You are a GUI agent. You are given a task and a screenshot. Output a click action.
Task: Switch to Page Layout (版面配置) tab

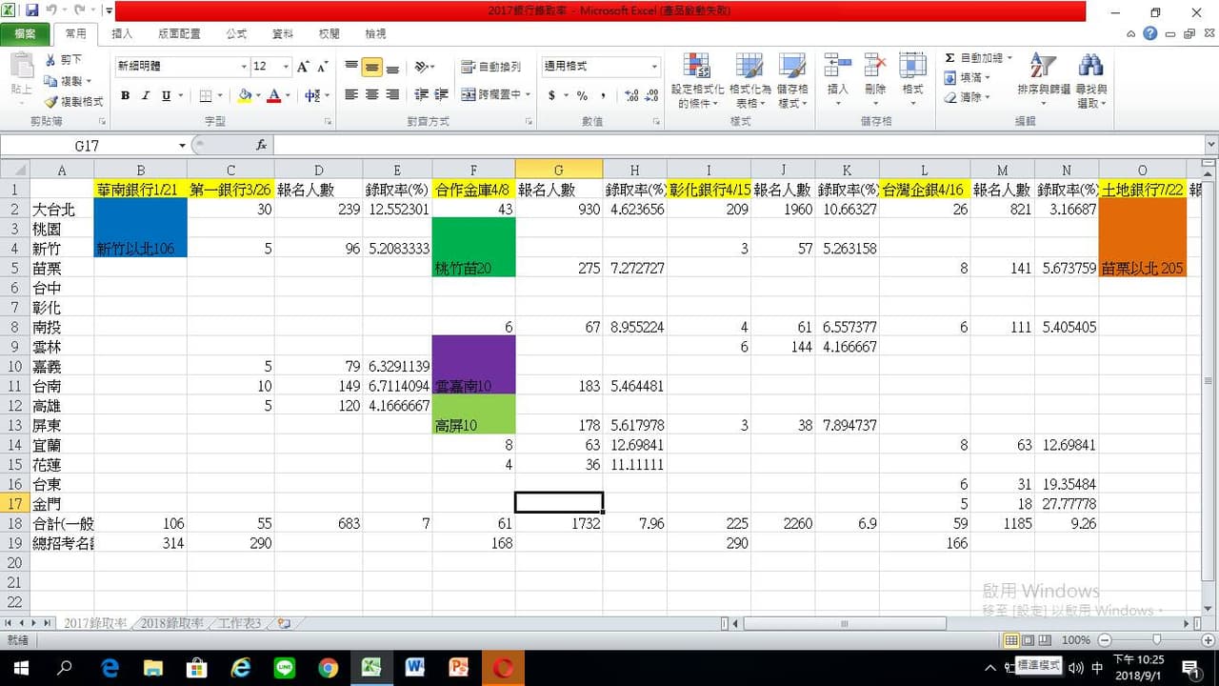click(x=179, y=33)
